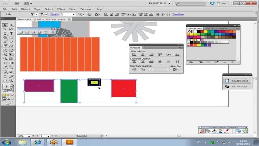Click Recolor Artwork wheel in control bar
Image resolution: width=259 pixels, height=146 pixels.
click(x=89, y=15)
